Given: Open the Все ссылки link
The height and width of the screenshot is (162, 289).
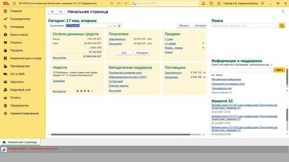Looking at the screenshot, I should tap(115, 90).
